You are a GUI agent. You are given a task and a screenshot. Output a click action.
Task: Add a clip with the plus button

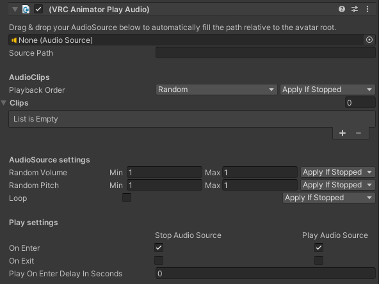343,133
